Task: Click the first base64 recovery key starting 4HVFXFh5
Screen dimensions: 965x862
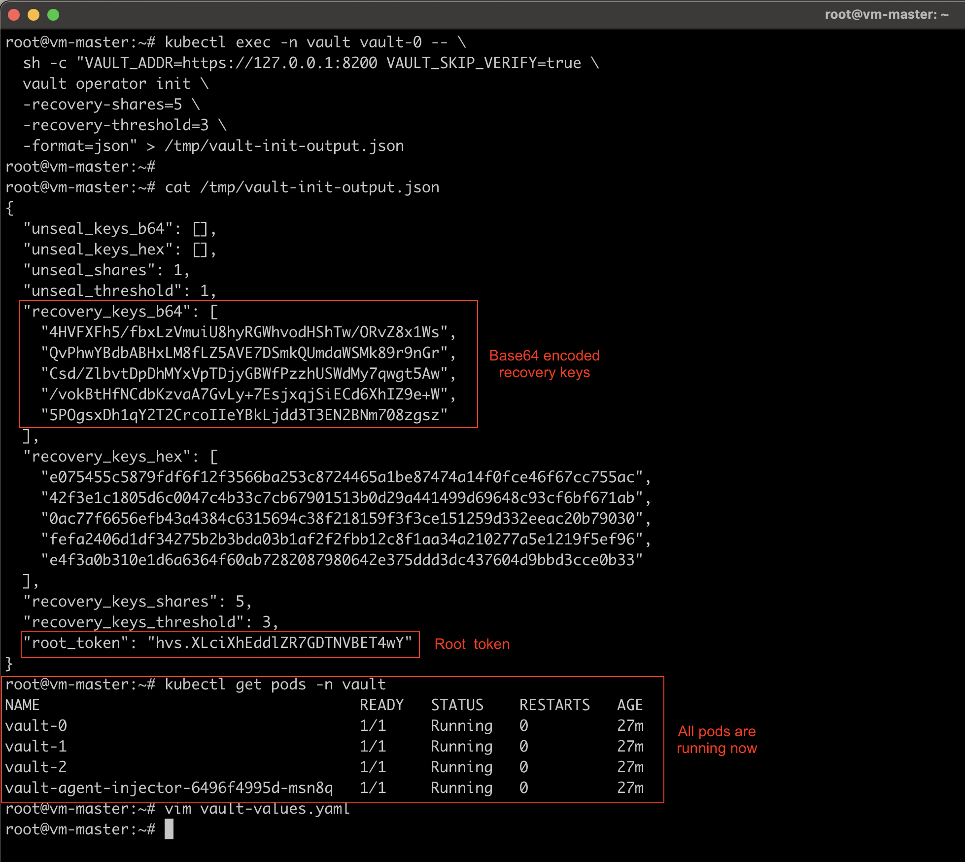Action: tap(244, 332)
